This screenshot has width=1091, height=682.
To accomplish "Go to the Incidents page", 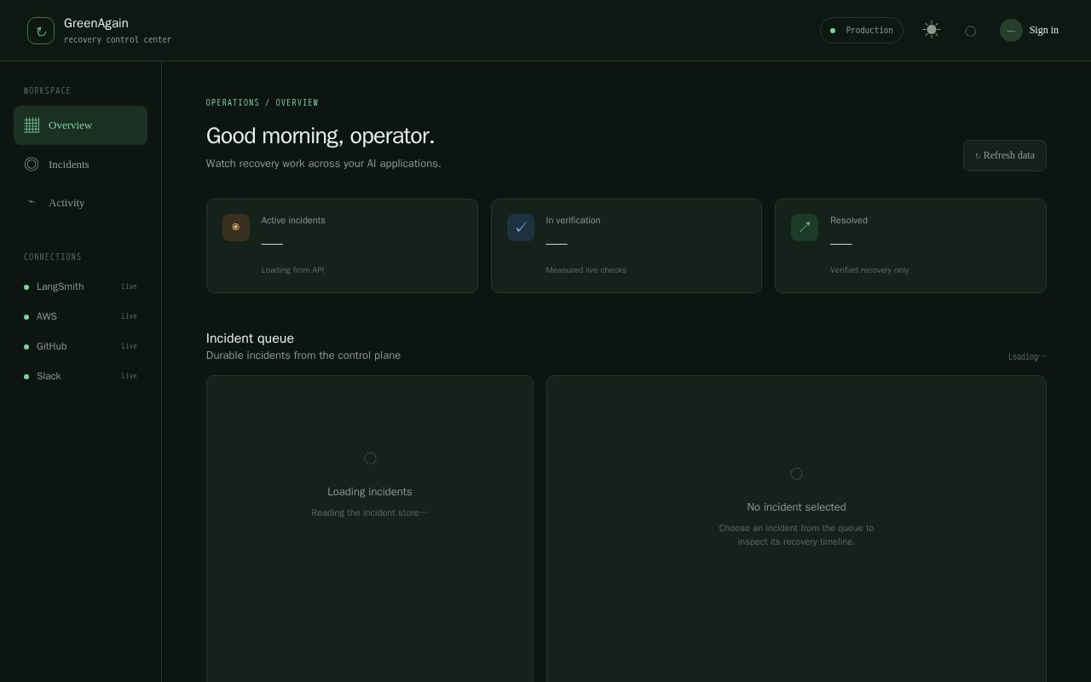I will [80, 165].
